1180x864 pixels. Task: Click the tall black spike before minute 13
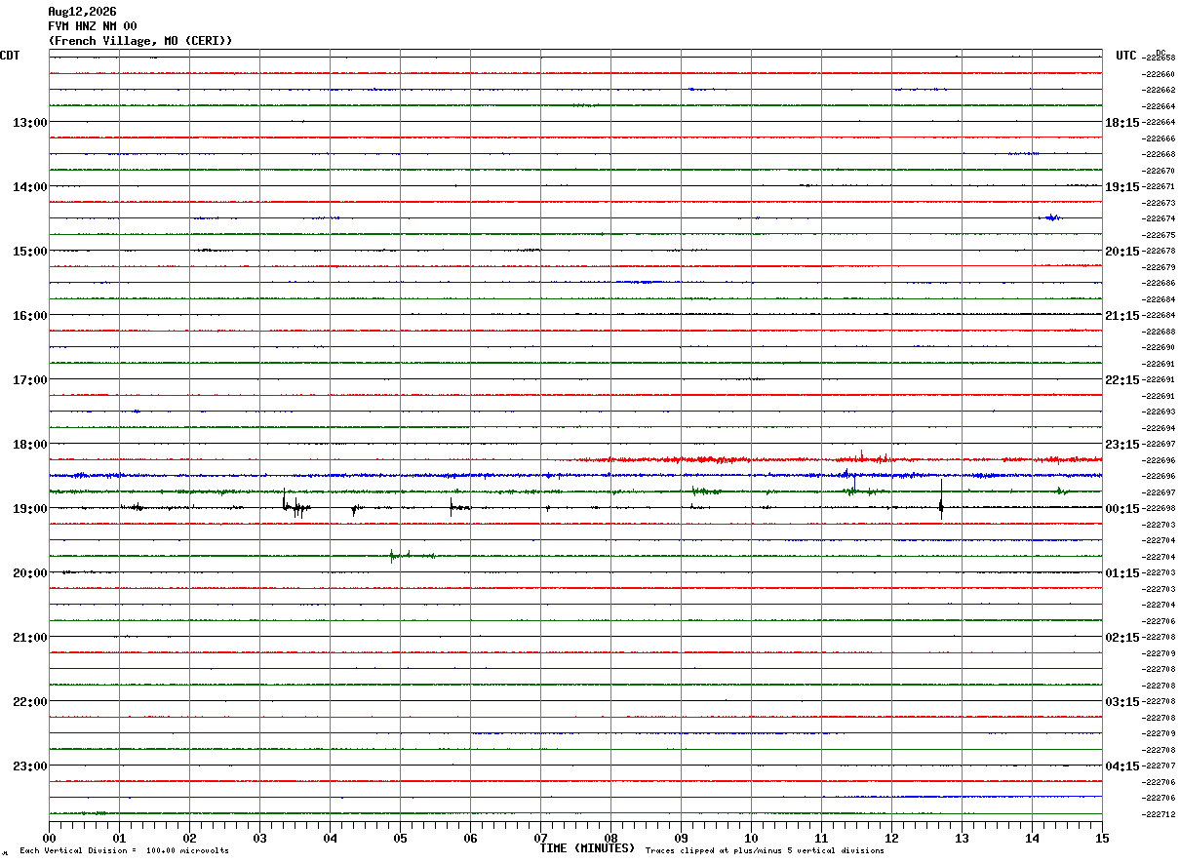(941, 496)
